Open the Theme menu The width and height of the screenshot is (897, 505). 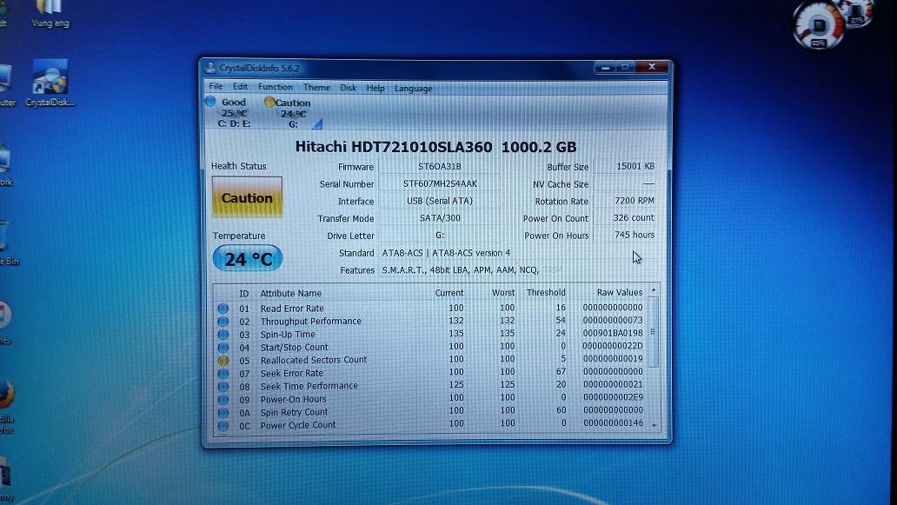pyautogui.click(x=316, y=88)
